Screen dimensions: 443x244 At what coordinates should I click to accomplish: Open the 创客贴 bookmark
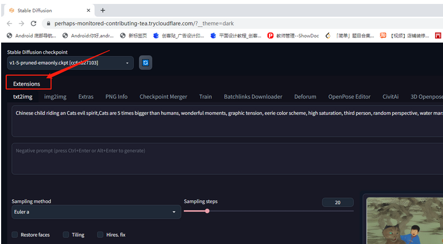(x=178, y=36)
